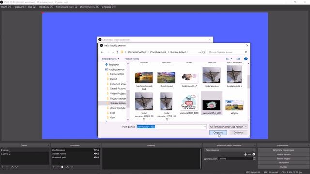
Task: Add a new scene plus icon
Action: pyautogui.click(x=3, y=167)
